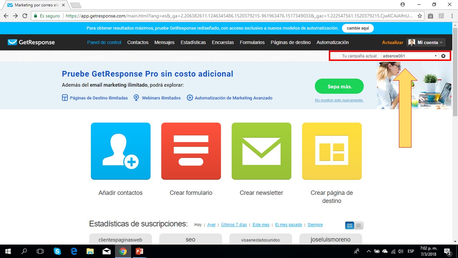
Task: Open taskbar search magnifier
Action: point(24,251)
